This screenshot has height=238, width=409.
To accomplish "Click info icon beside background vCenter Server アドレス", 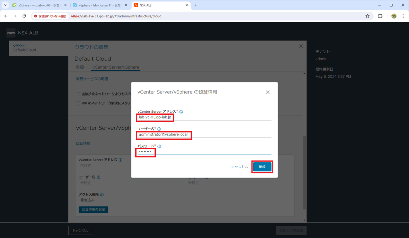I will [120, 160].
